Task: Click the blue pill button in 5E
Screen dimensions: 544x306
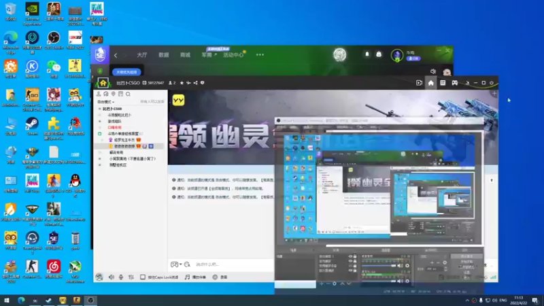Action: click(126, 72)
